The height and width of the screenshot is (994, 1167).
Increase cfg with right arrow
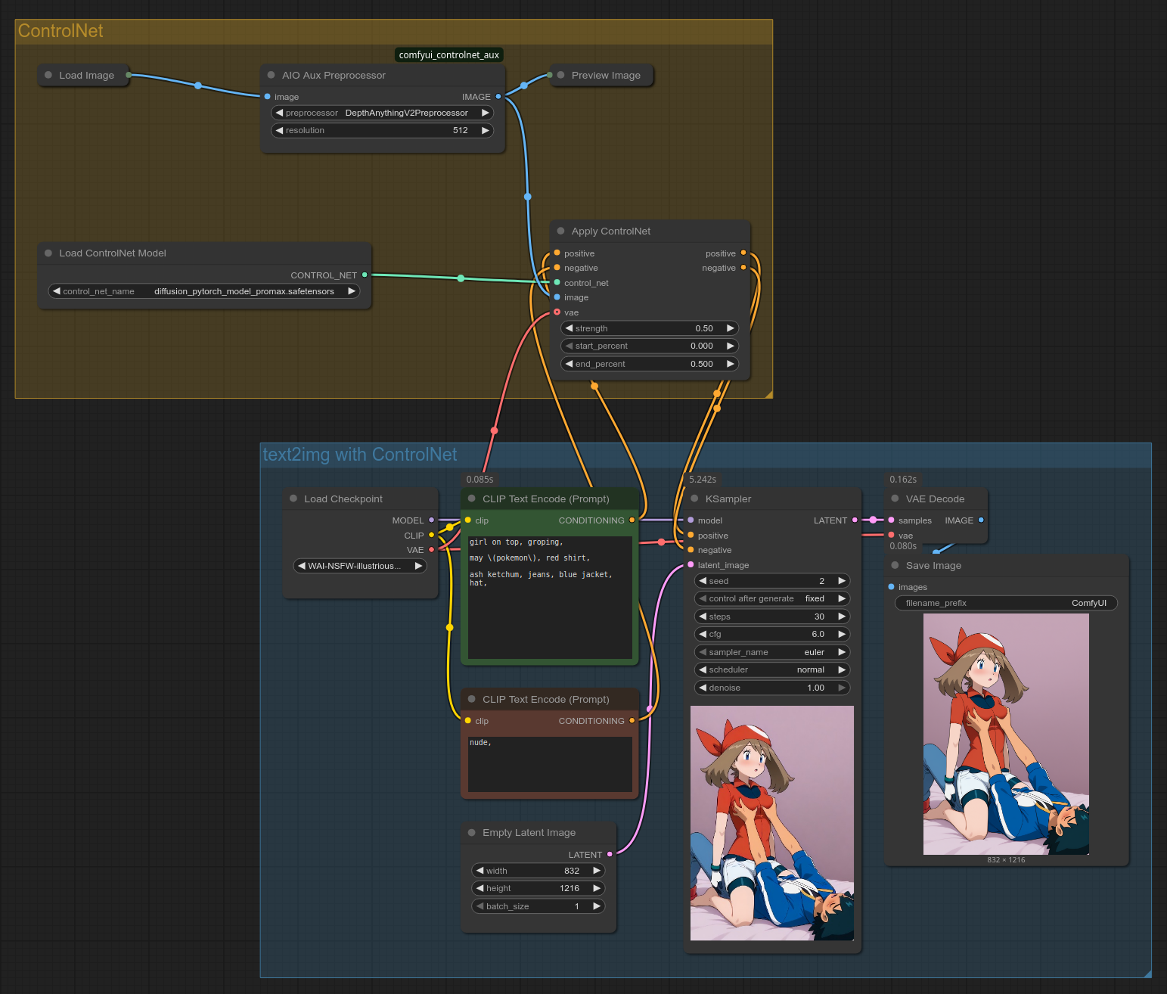pos(842,634)
